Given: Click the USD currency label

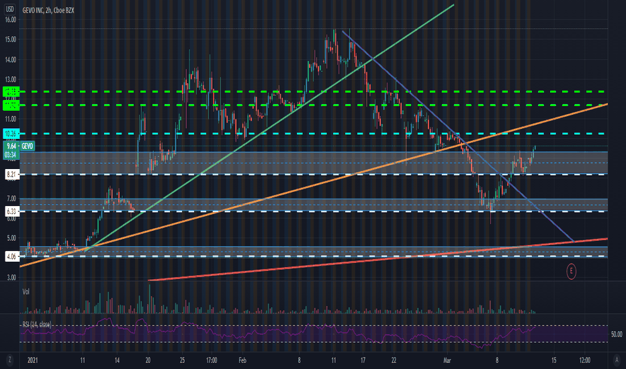Looking at the screenshot, I should (9, 9).
